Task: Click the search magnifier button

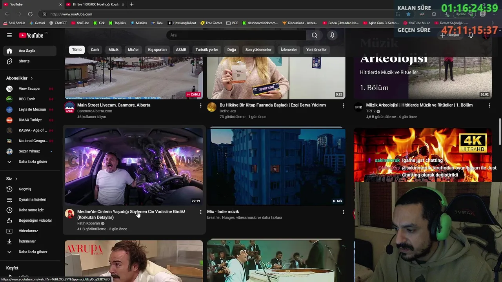Action: pyautogui.click(x=315, y=35)
